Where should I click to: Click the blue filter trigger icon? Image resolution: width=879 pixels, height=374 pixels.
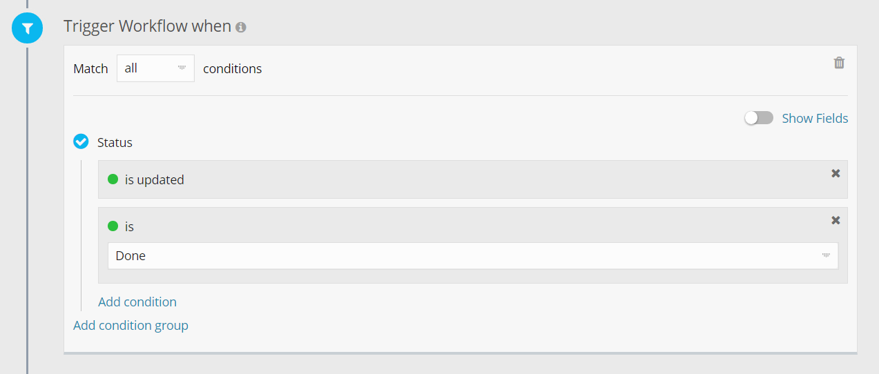(x=27, y=28)
